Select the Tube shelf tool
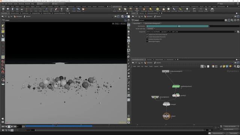The image size is (240, 135). click(x=12, y=10)
